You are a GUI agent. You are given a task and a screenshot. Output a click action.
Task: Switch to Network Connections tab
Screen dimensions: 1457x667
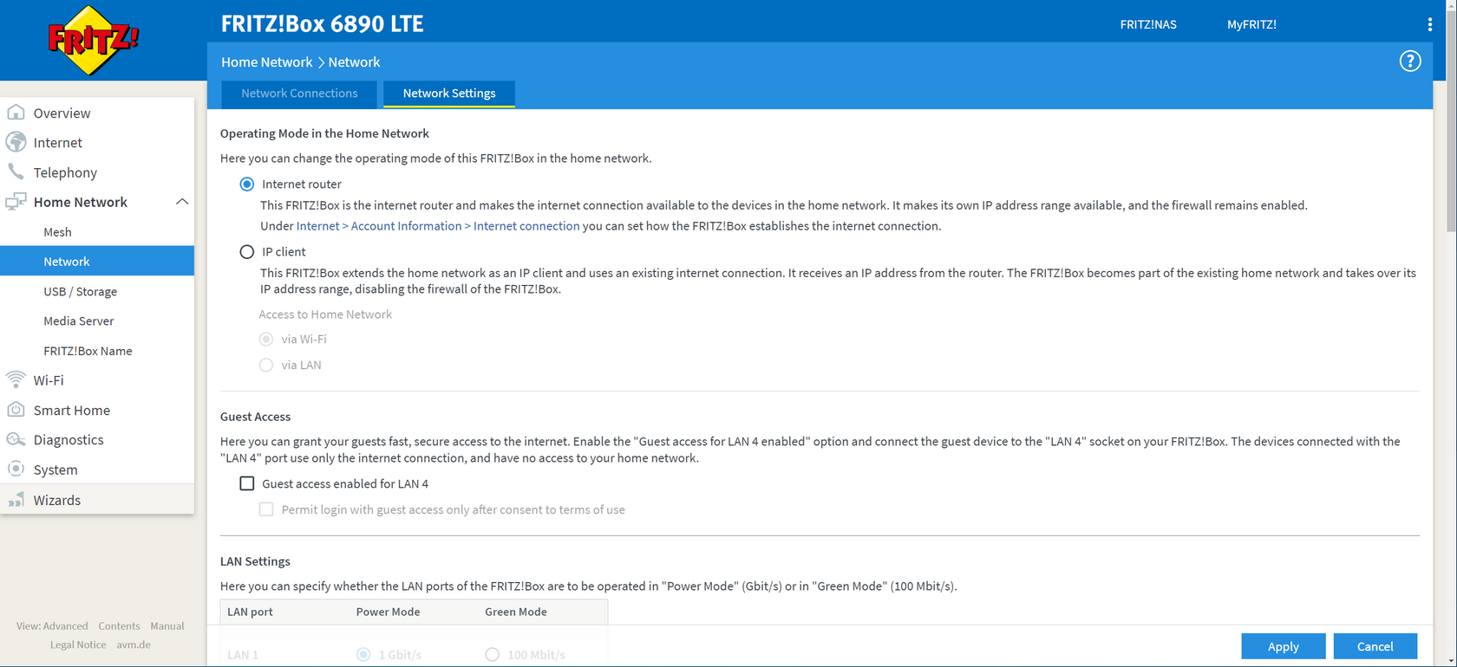tap(299, 94)
